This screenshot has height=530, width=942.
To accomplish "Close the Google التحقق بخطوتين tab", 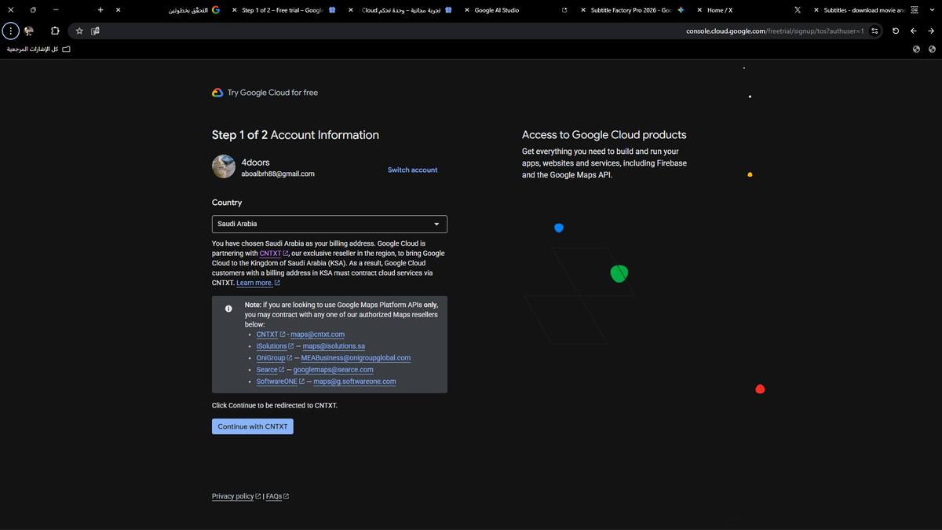I will pyautogui.click(x=118, y=10).
